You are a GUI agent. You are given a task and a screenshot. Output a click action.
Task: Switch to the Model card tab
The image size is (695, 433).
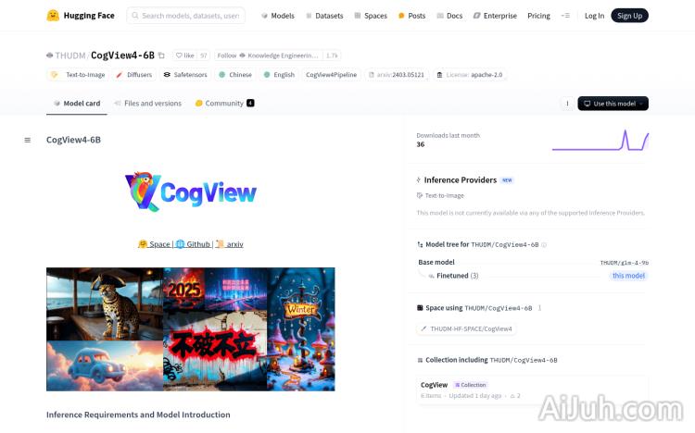tap(77, 104)
